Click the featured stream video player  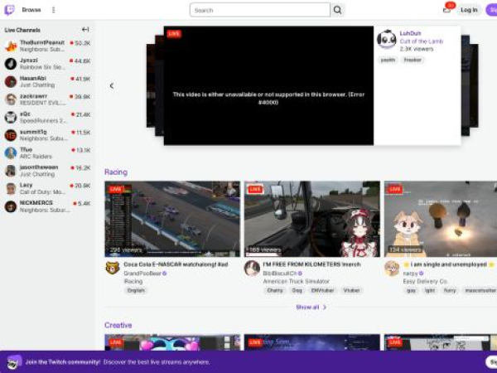pyautogui.click(x=268, y=85)
